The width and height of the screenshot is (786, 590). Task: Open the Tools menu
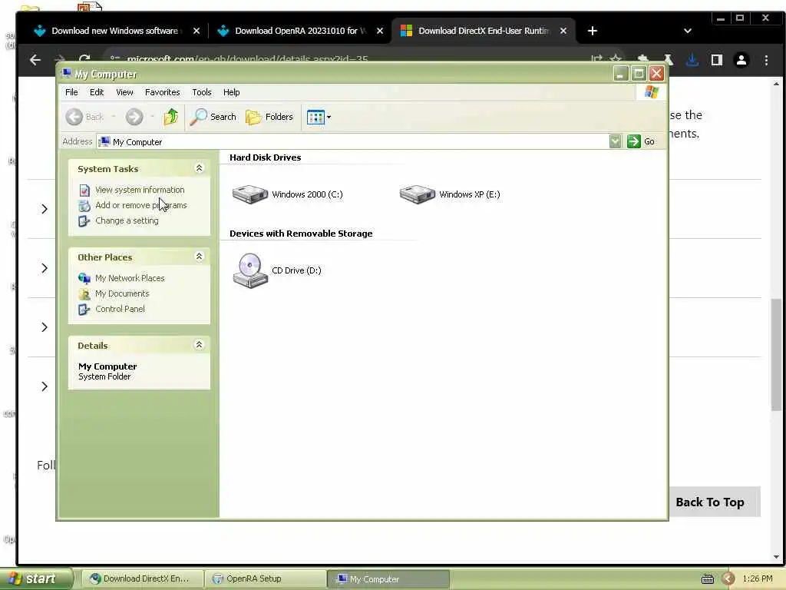coord(202,92)
